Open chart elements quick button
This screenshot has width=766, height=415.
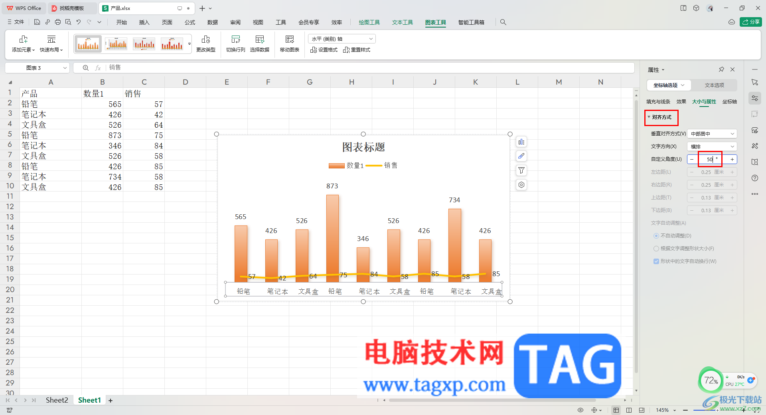point(521,142)
